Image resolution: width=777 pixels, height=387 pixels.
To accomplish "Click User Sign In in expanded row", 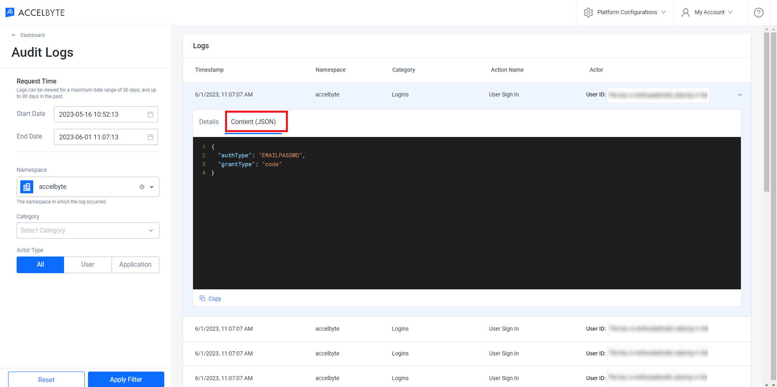I will pos(504,94).
